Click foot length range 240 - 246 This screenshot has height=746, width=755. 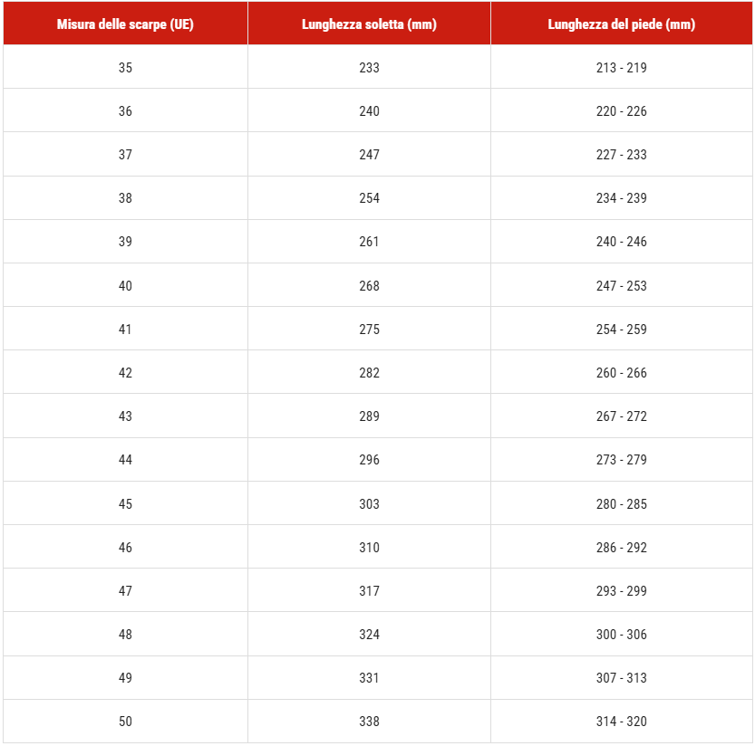click(x=622, y=242)
